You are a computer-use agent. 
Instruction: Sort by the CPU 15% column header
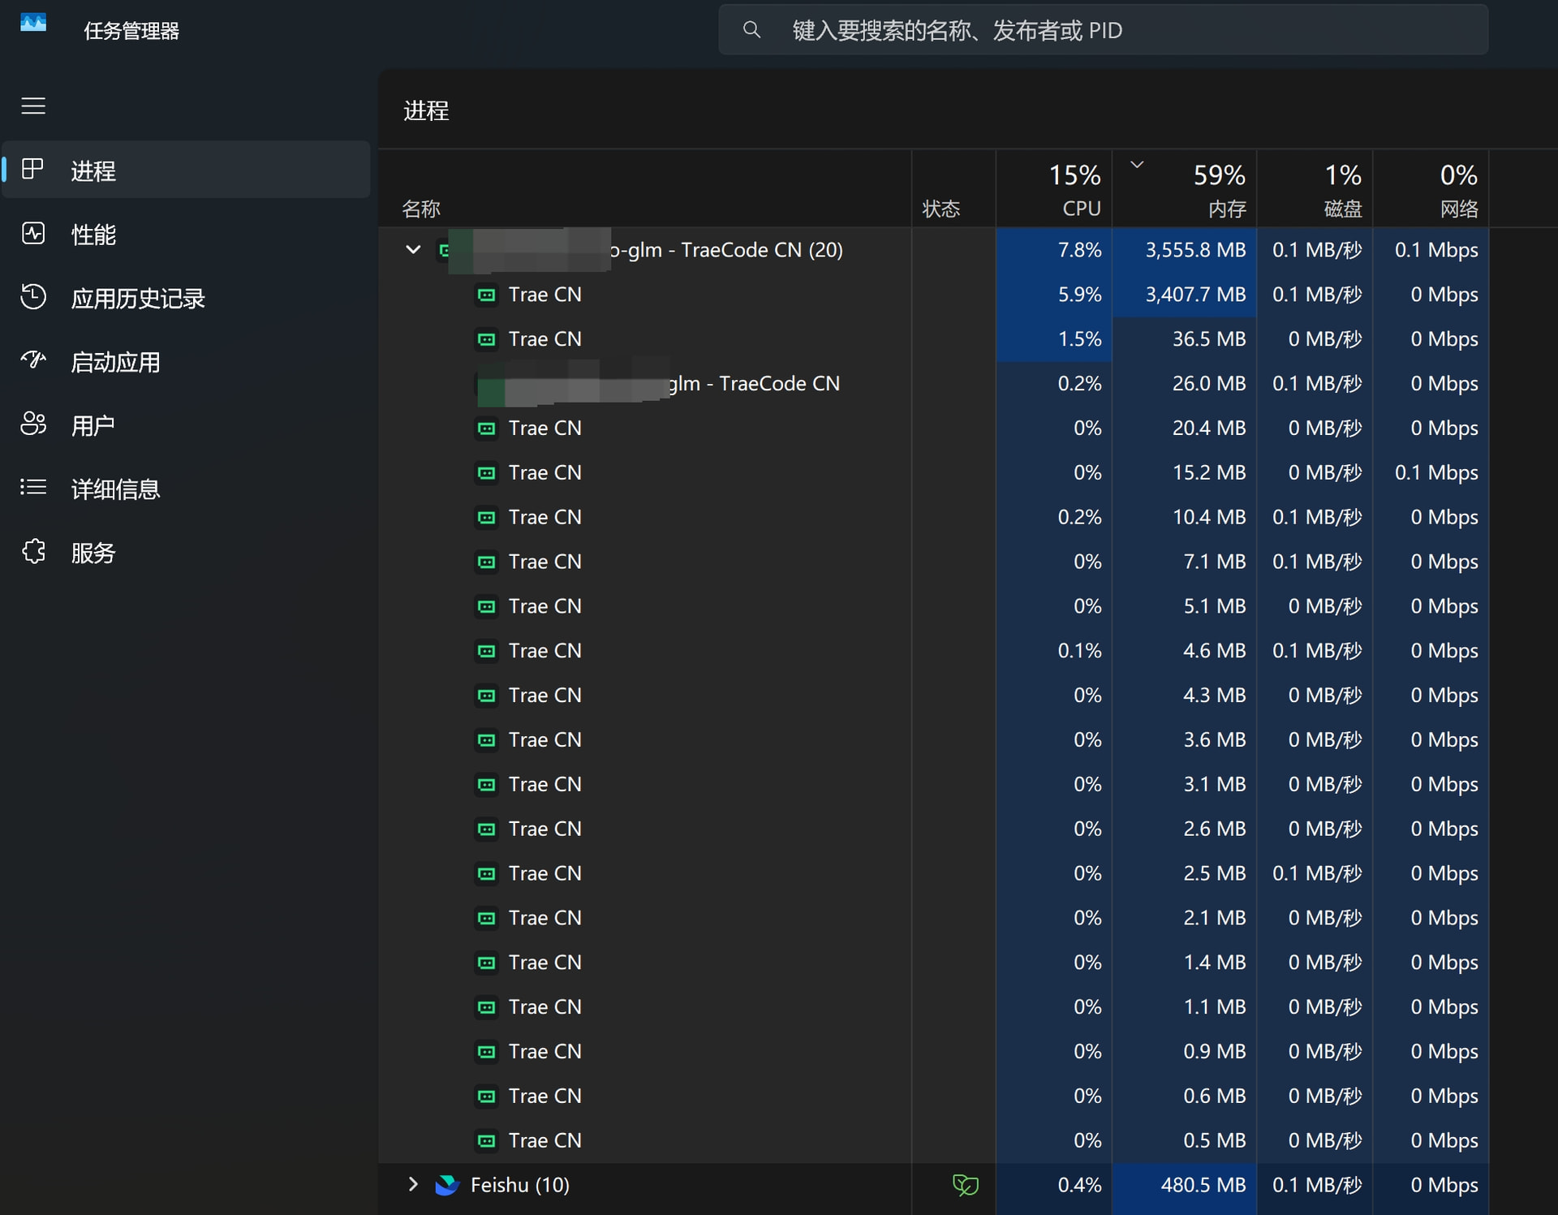tap(1053, 189)
